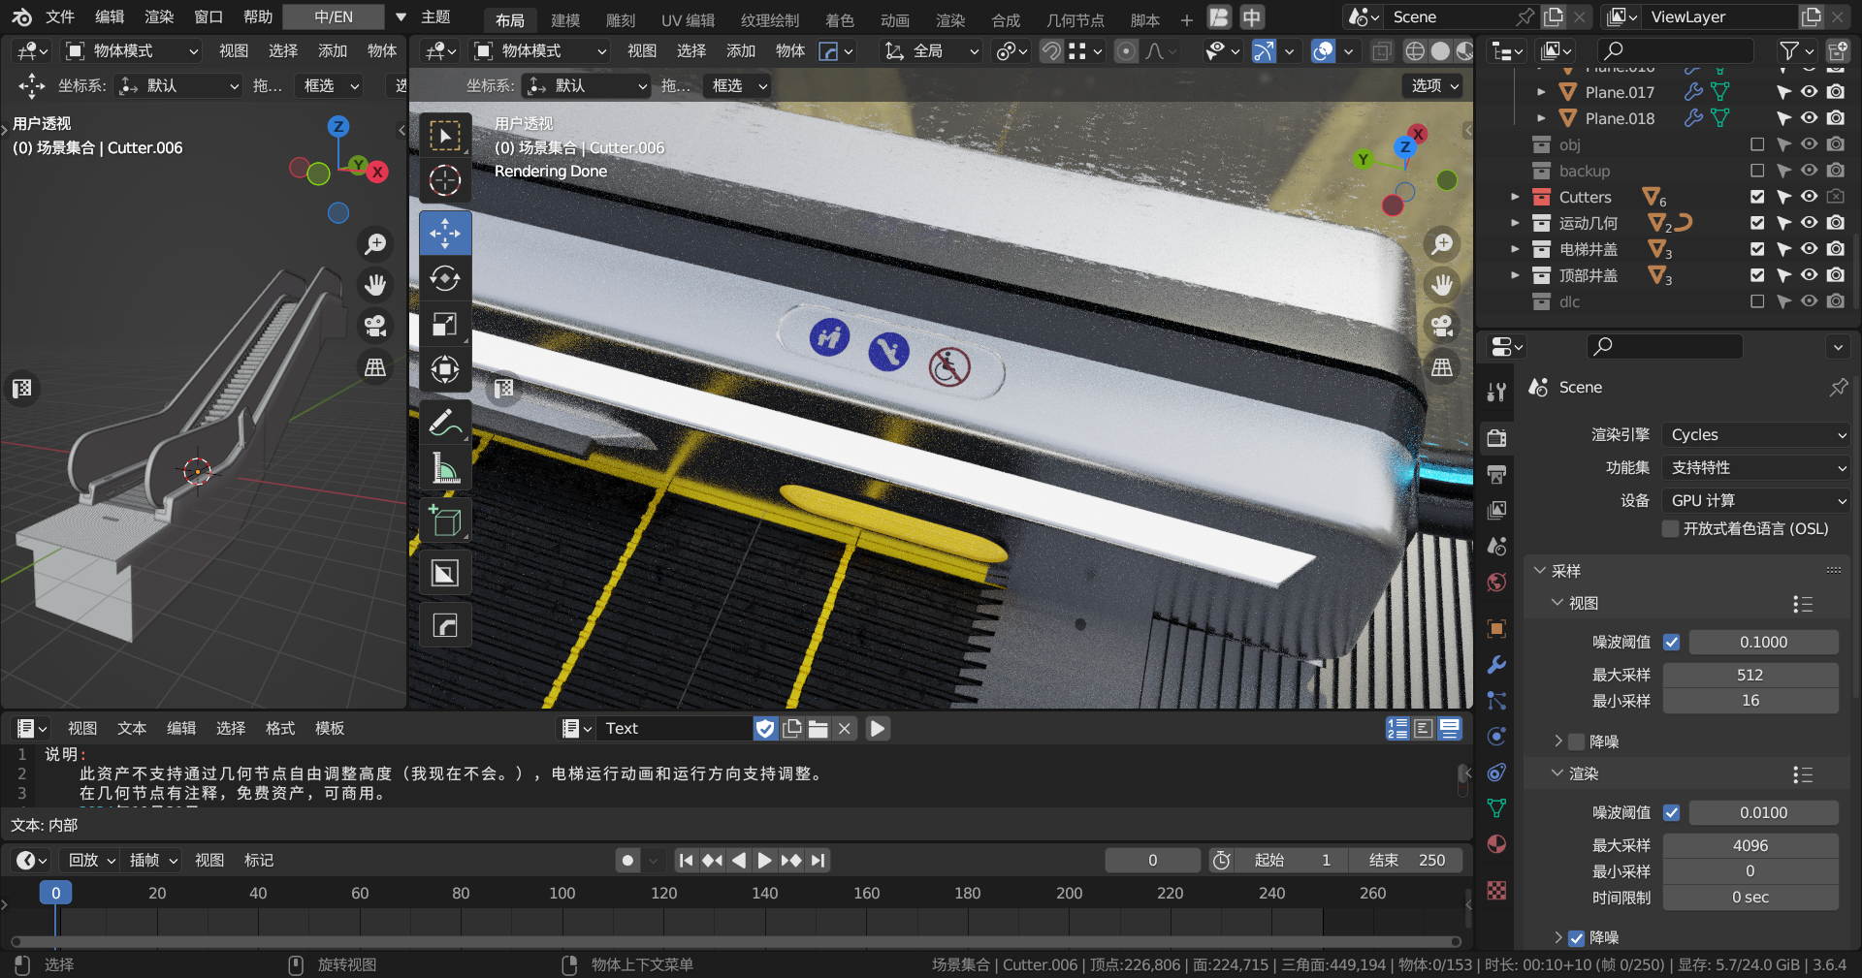Open feature set 支持特性 dropdown
This screenshot has height=978, width=1862.
1756,468
